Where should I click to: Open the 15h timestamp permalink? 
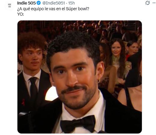[72, 3]
